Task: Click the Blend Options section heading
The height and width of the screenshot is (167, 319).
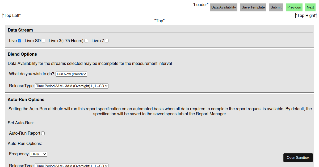Action: 22,54
